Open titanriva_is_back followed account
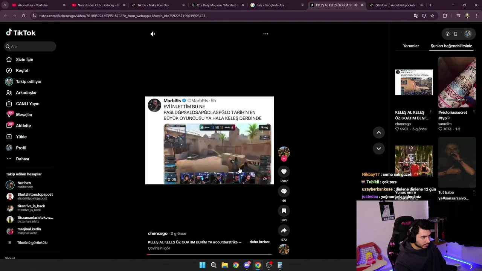The height and width of the screenshot is (271, 482). click(x=30, y=208)
